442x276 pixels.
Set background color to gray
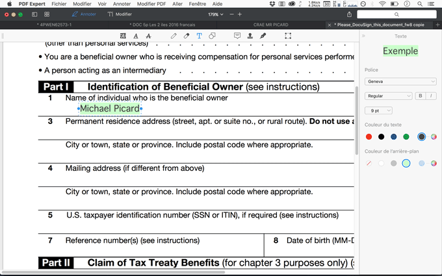(x=393, y=164)
